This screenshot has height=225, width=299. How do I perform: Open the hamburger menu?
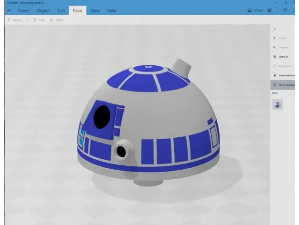point(9,10)
